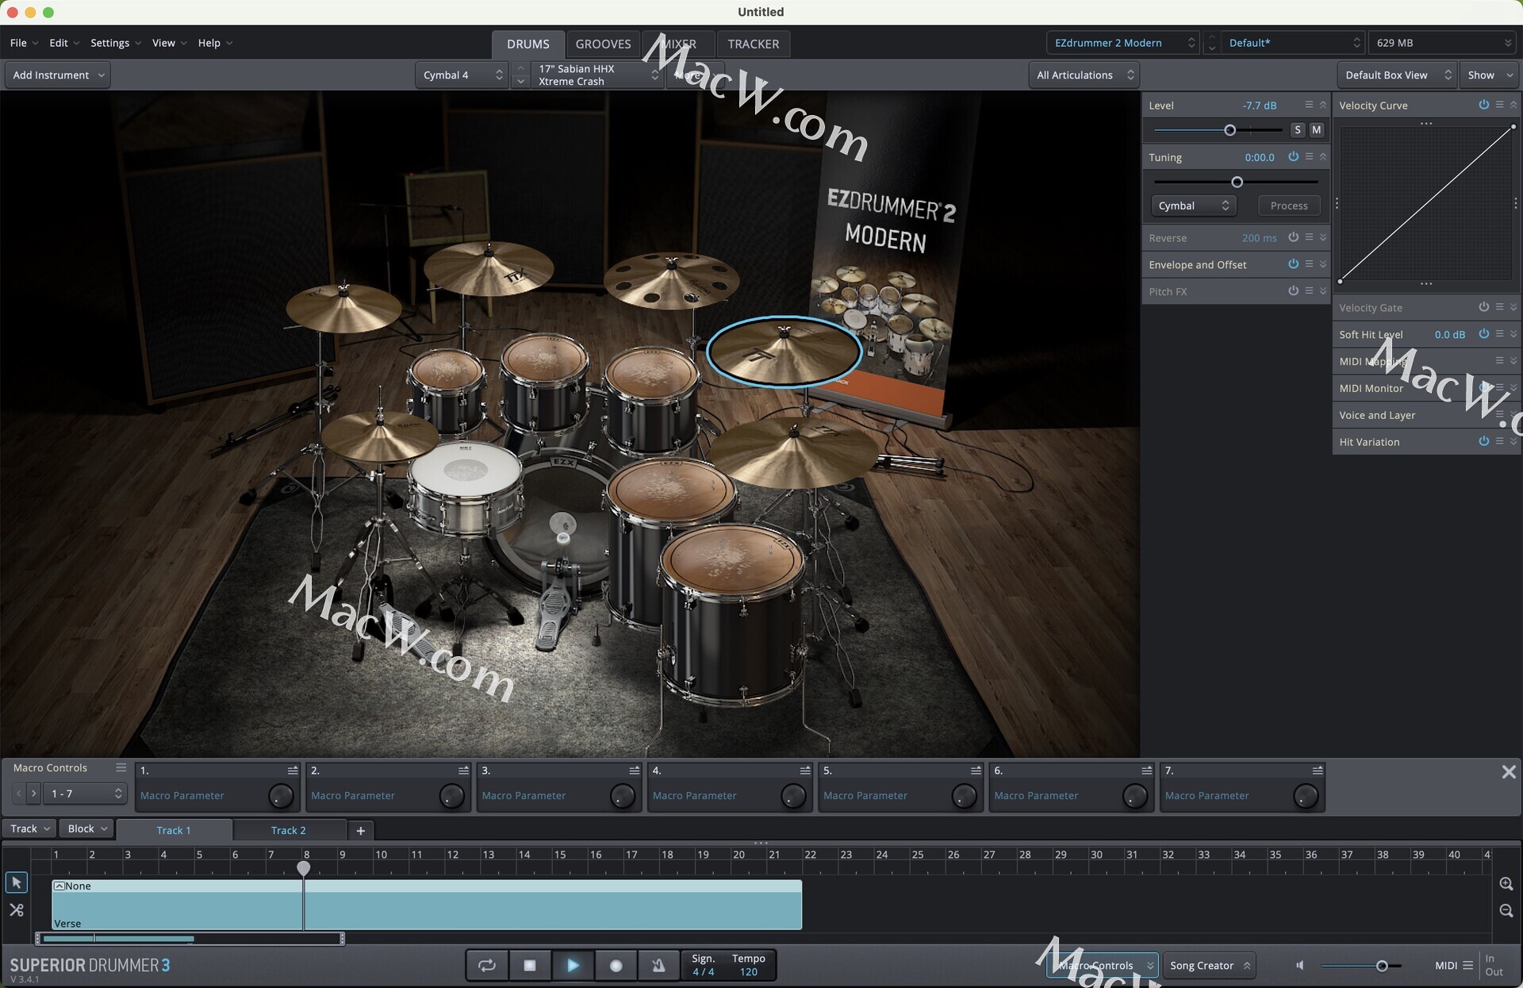This screenshot has width=1523, height=988.
Task: Click the Macro 5 parameter knob
Action: [964, 796]
